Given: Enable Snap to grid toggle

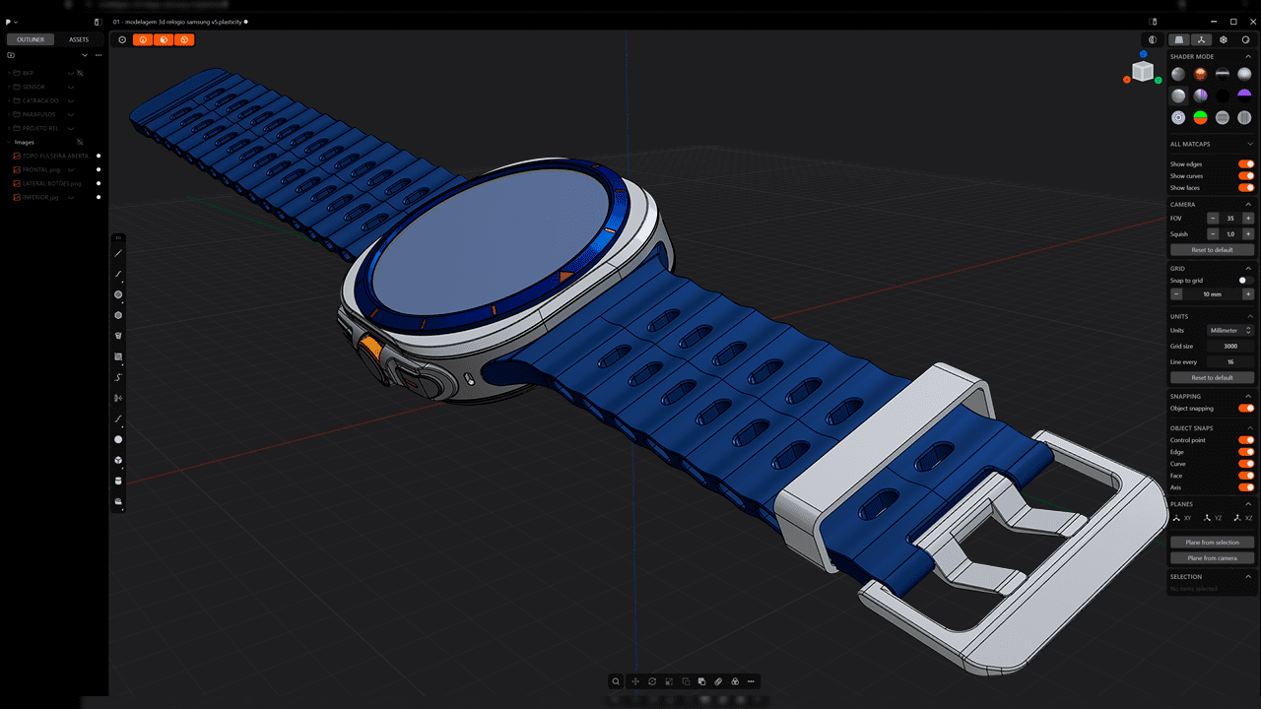Looking at the screenshot, I should pyautogui.click(x=1245, y=281).
